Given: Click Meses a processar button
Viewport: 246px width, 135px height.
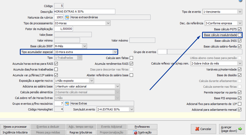Looking at the screenshot, I should 15,127.
